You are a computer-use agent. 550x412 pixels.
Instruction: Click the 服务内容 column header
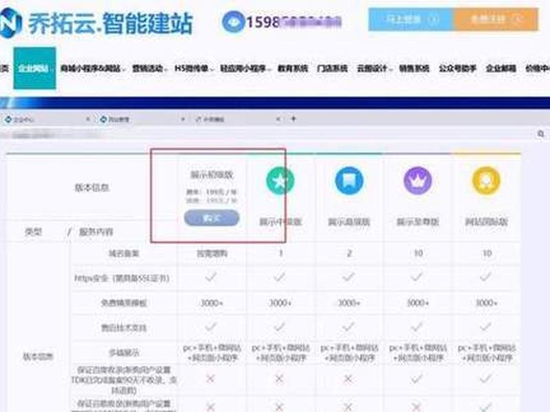96,231
